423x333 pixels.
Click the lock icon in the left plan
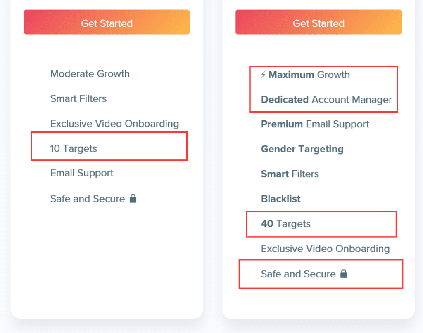click(133, 198)
